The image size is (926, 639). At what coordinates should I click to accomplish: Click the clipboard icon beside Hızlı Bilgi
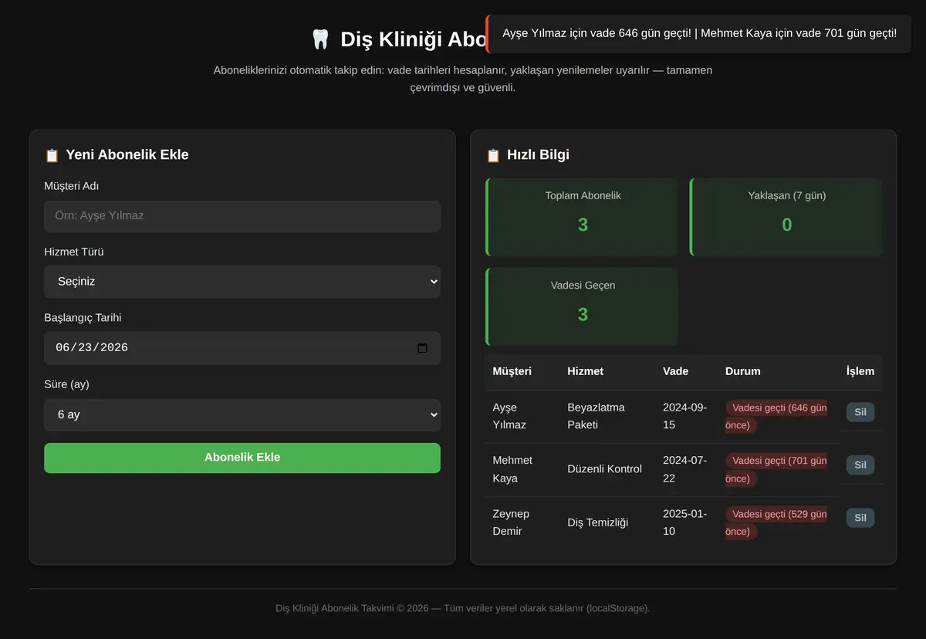pos(493,155)
